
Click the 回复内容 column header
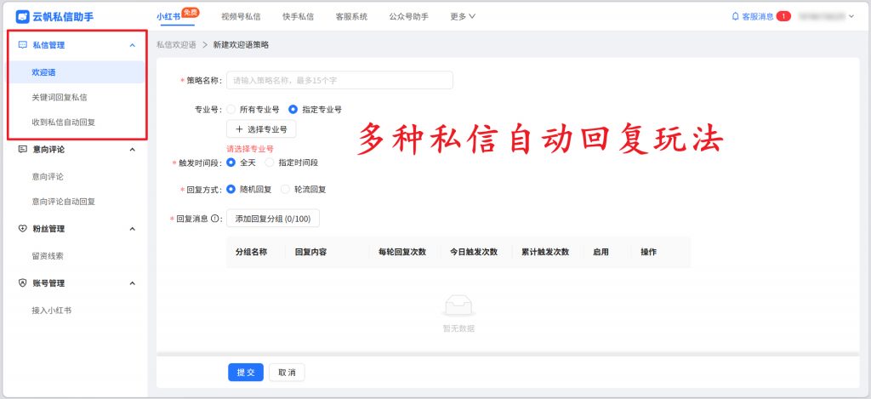[311, 253]
